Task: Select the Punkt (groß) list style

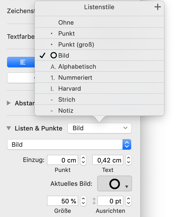Action: (x=76, y=45)
